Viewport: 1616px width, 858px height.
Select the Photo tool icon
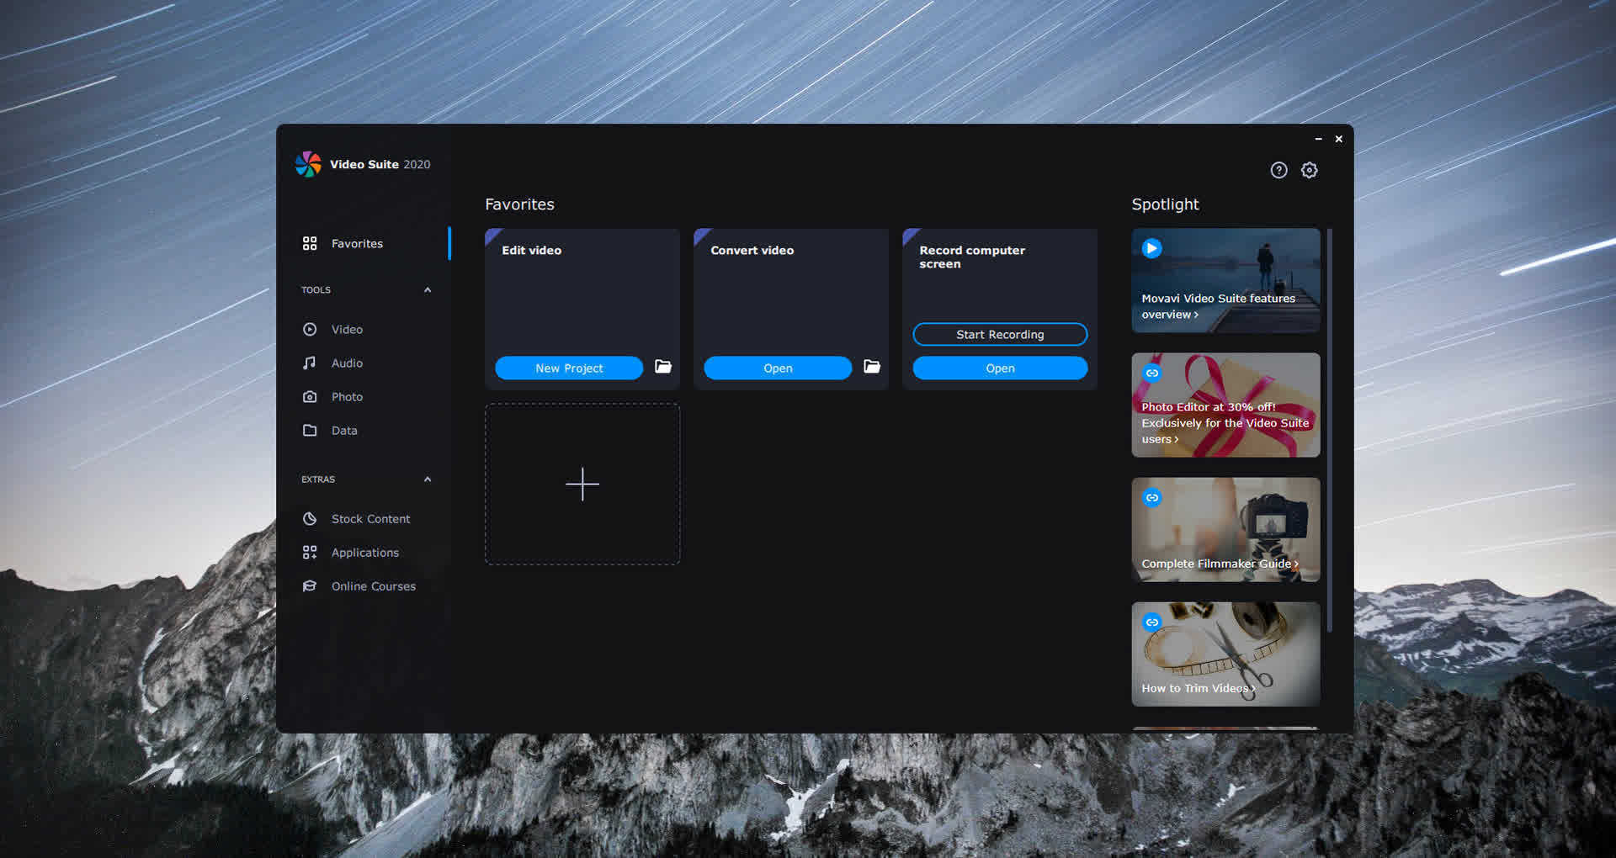pos(311,396)
